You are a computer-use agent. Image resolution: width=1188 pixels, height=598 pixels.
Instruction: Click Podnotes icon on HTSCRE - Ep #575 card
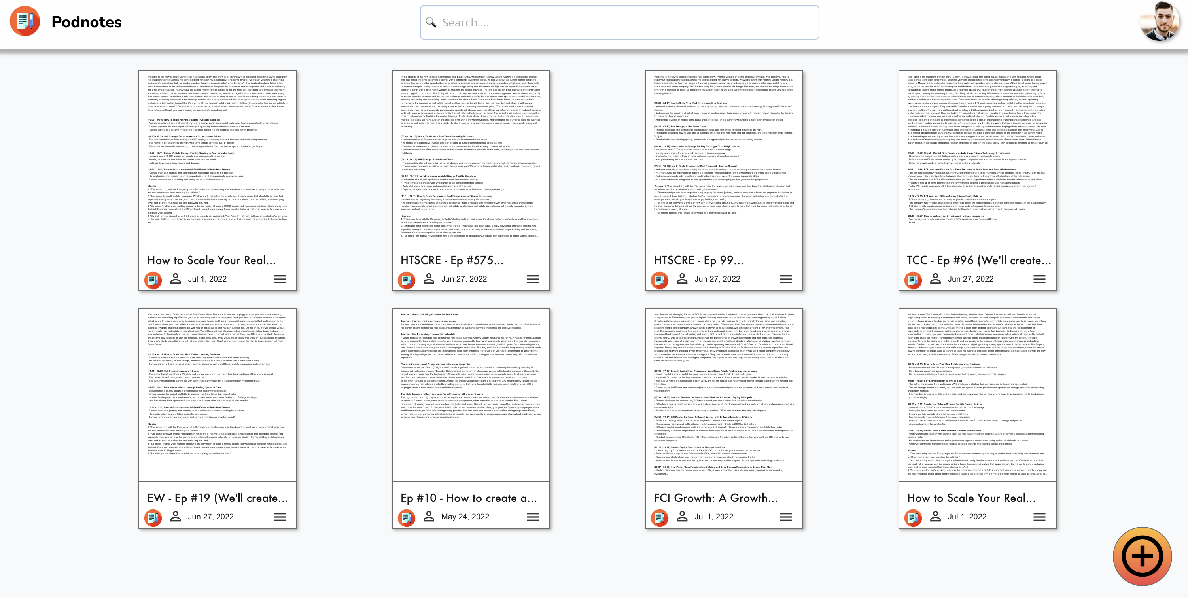pyautogui.click(x=406, y=280)
